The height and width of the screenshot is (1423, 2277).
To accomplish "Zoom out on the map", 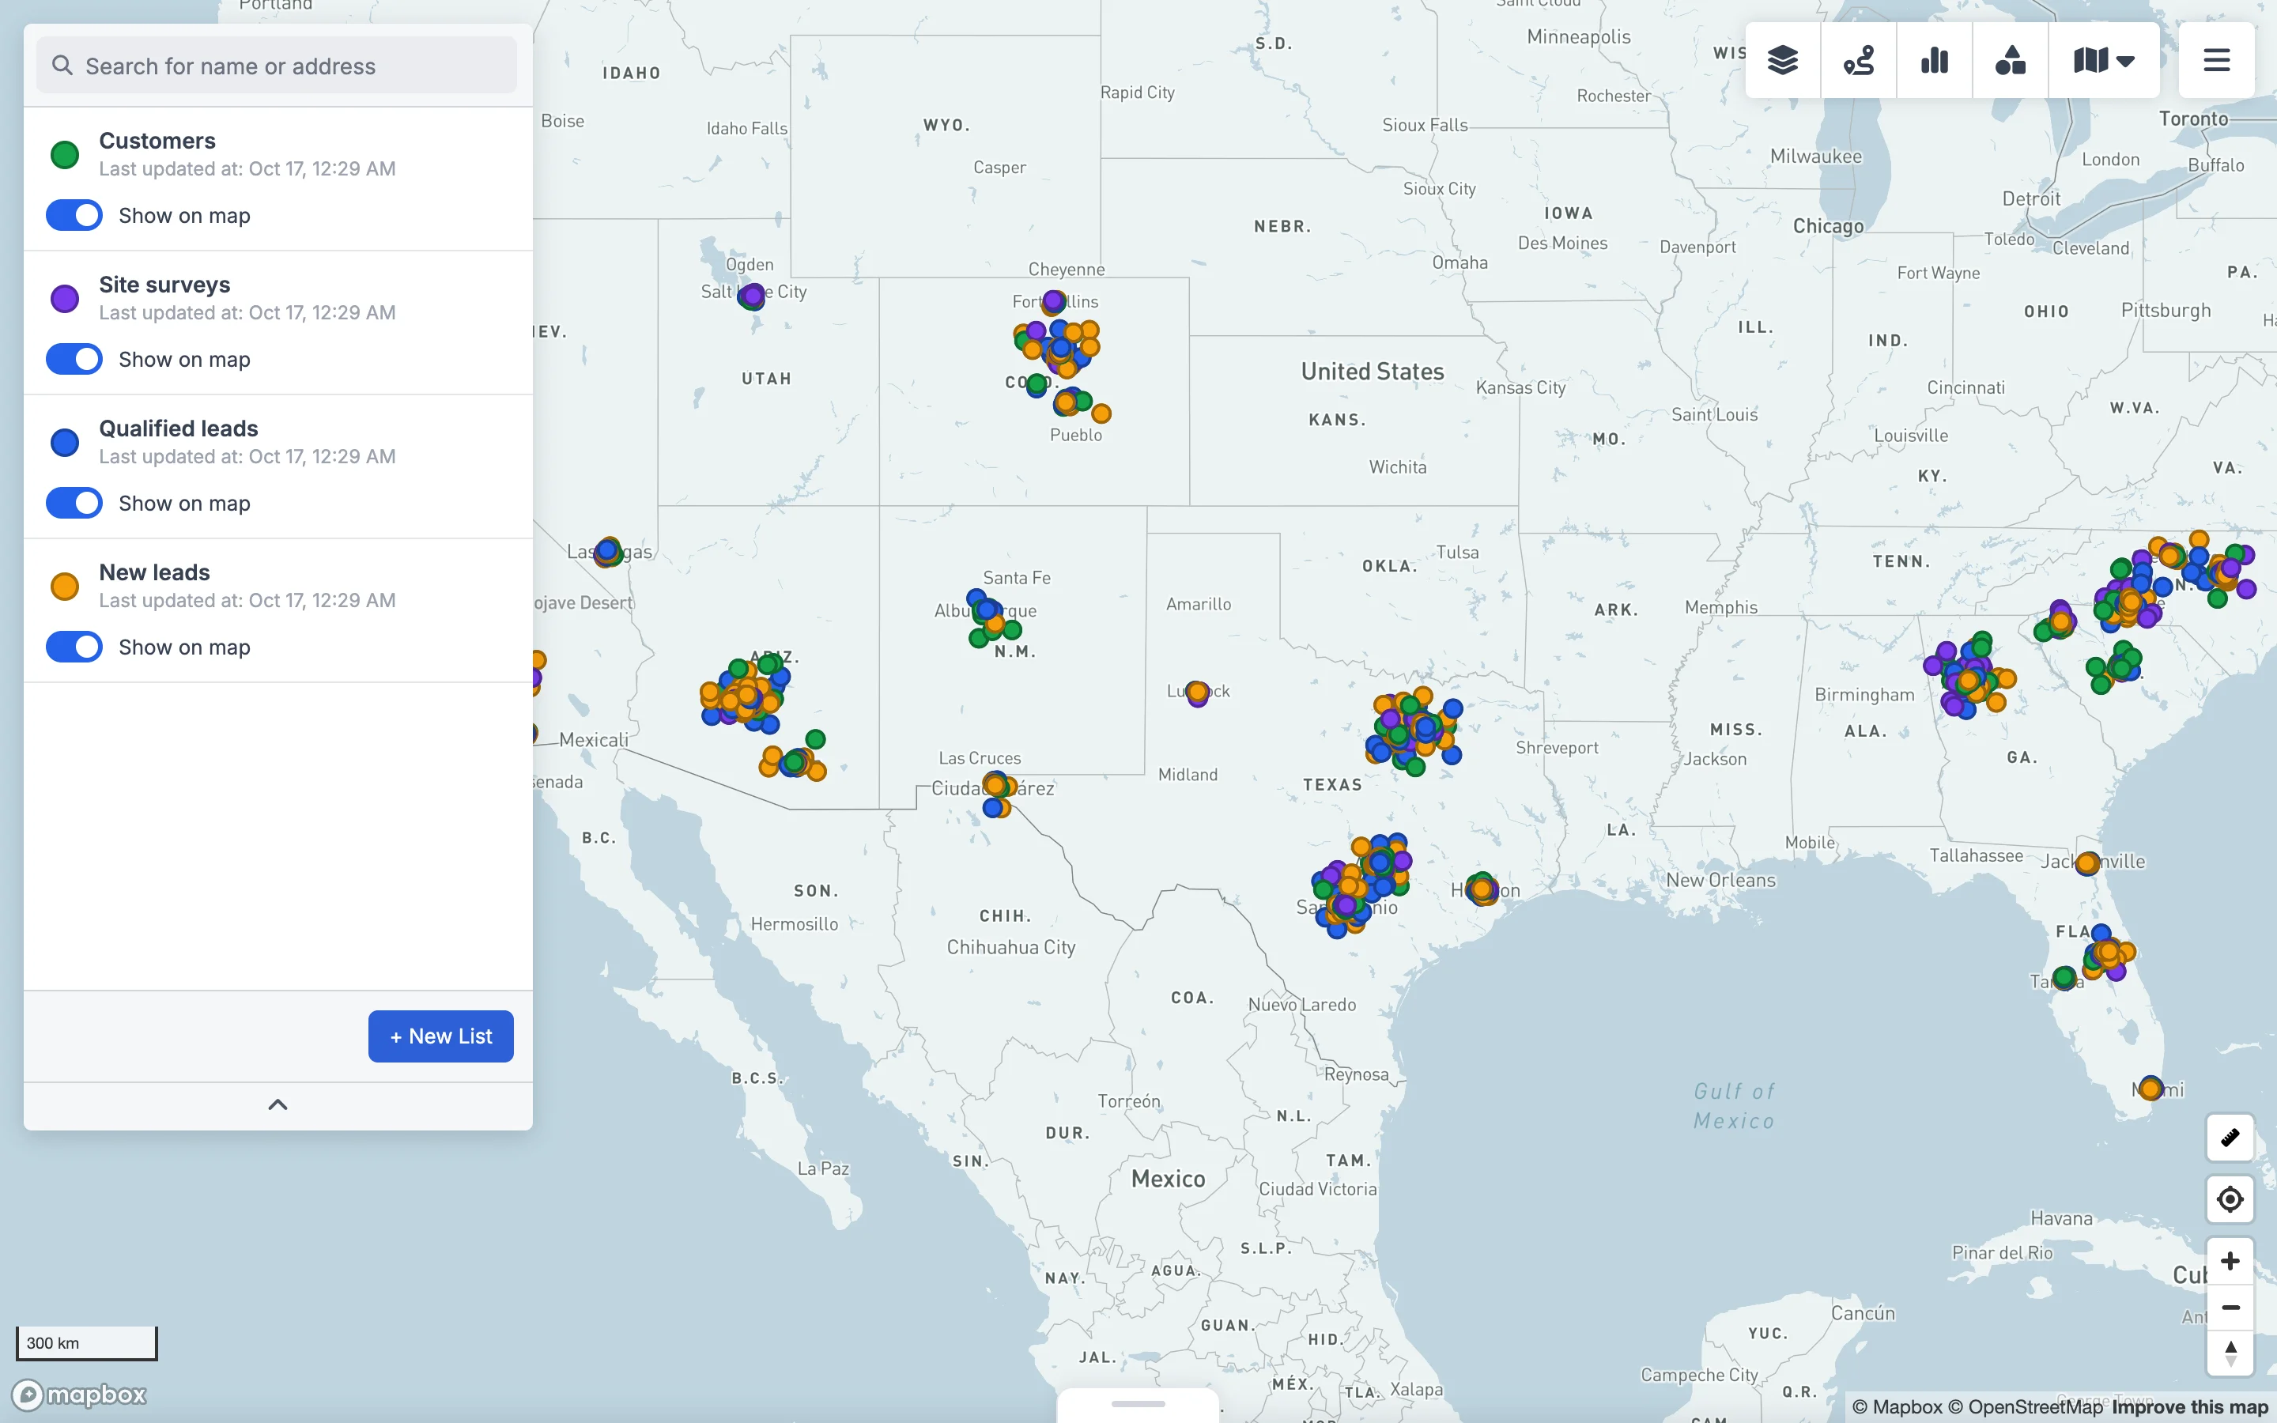I will [2230, 1308].
